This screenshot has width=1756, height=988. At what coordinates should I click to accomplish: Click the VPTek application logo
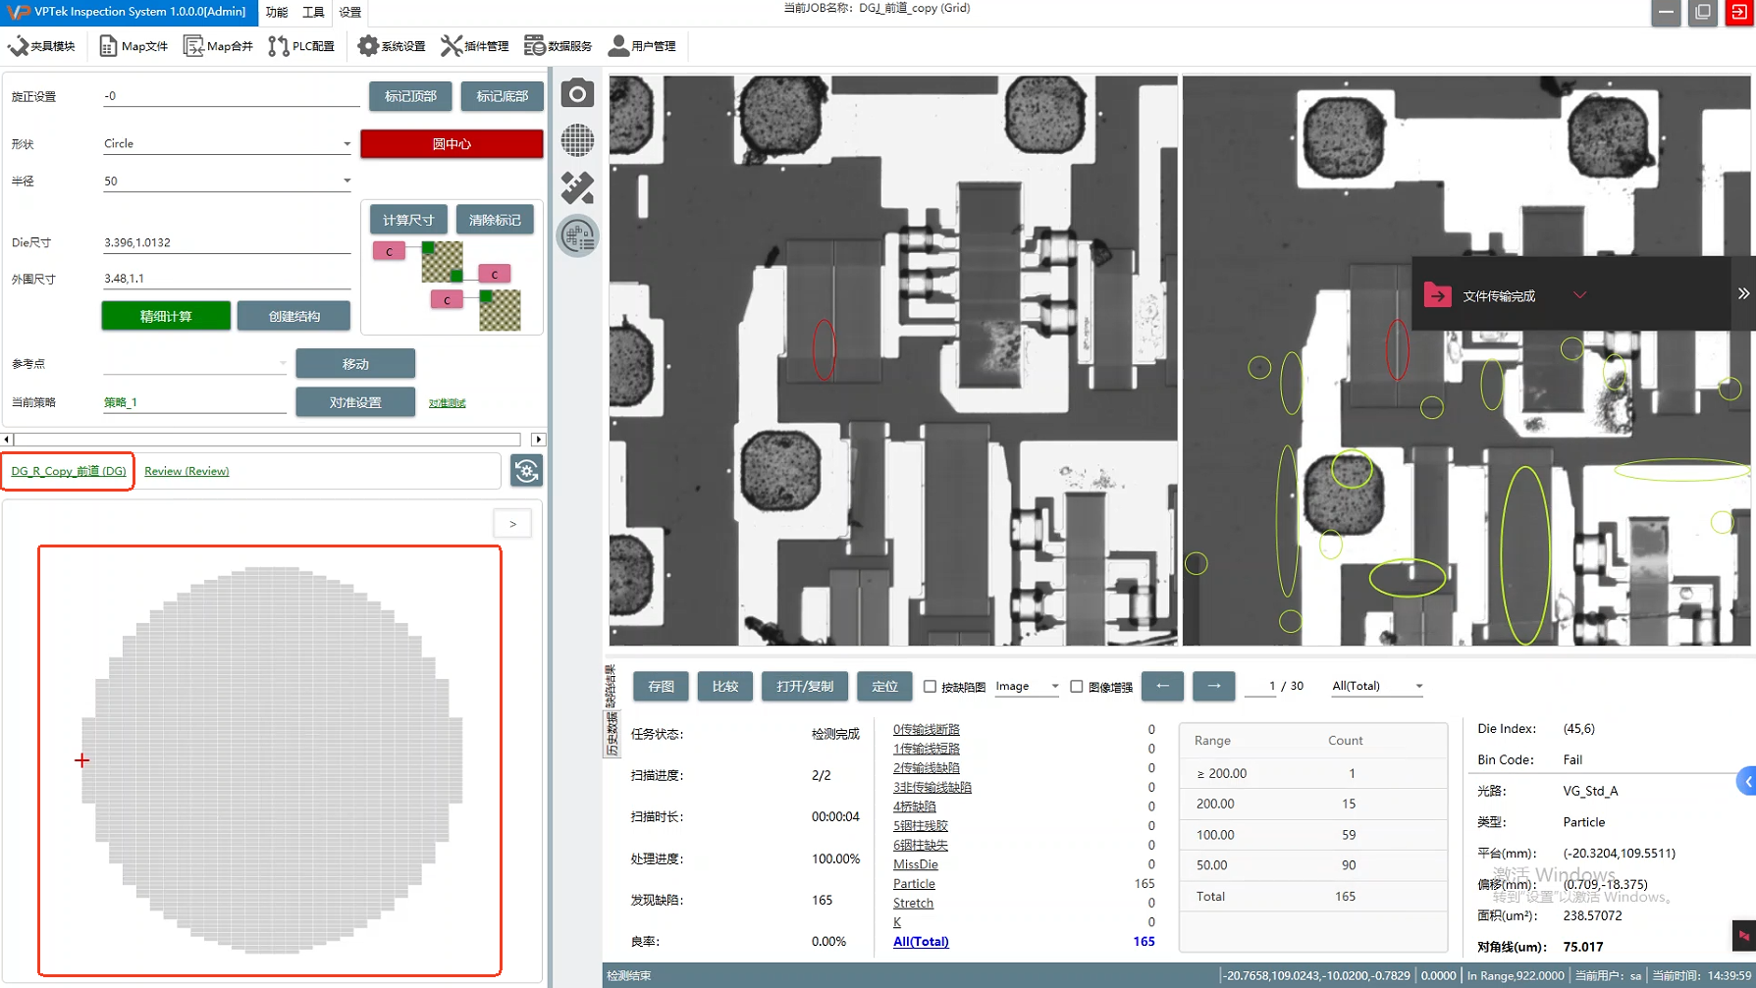click(x=17, y=12)
